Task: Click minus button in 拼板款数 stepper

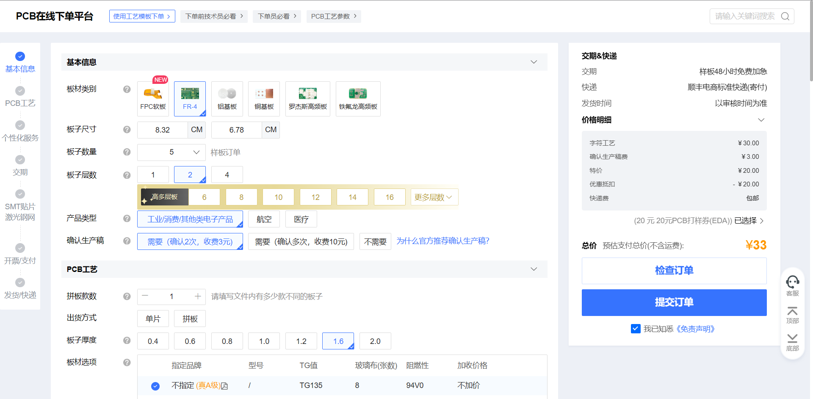Action: pos(145,296)
